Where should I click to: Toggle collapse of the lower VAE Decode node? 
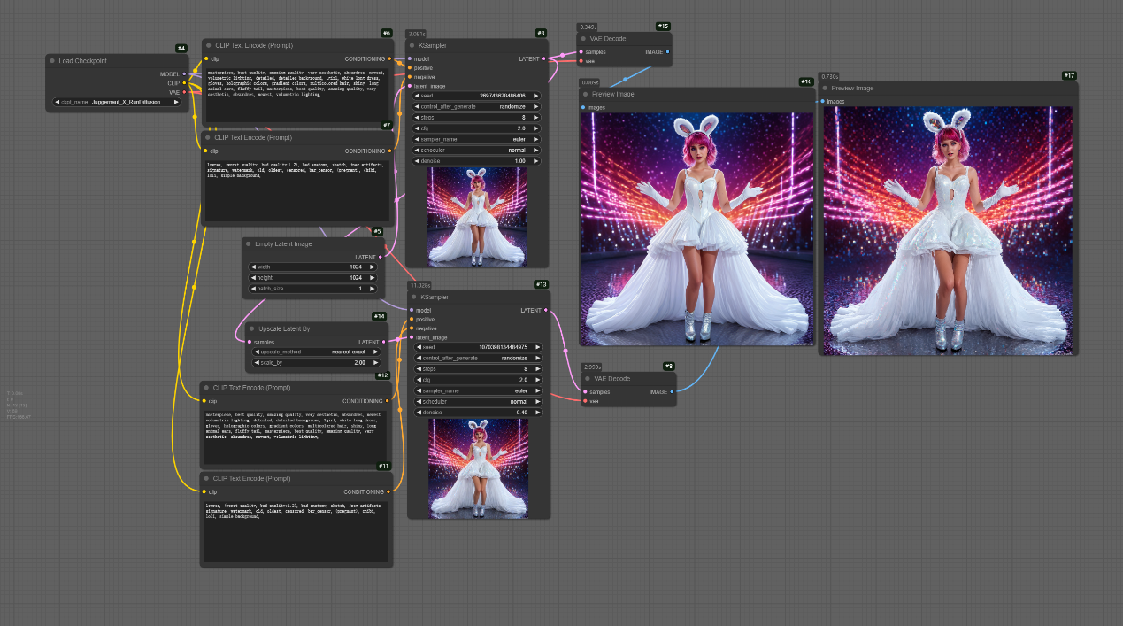tap(586, 378)
